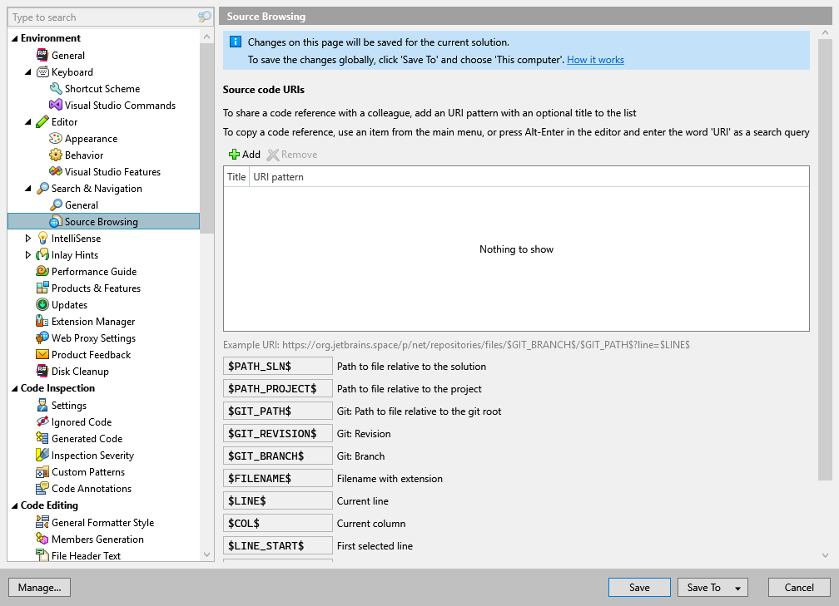Click the search magnifier icon in the search box
839x606 pixels.
click(x=205, y=17)
